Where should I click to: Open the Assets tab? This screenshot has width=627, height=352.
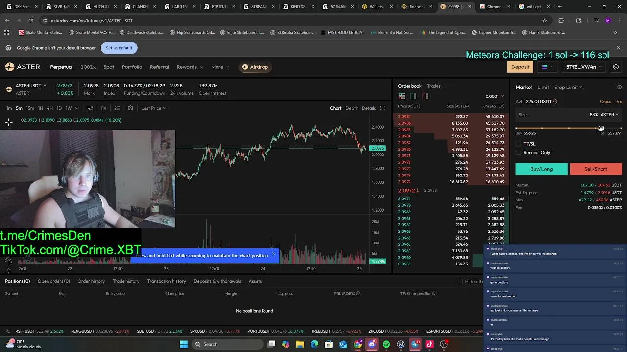click(x=255, y=281)
